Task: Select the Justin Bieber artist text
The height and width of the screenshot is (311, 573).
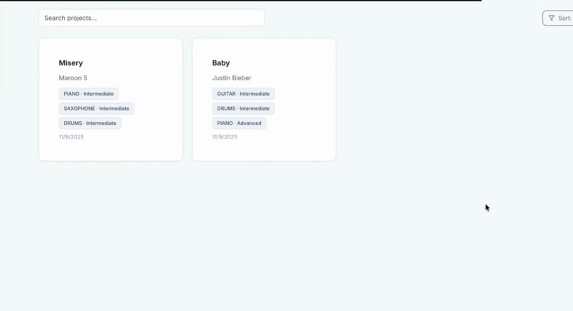Action: click(x=232, y=78)
